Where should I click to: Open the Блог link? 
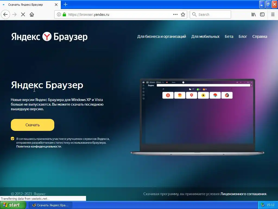pyautogui.click(x=243, y=36)
